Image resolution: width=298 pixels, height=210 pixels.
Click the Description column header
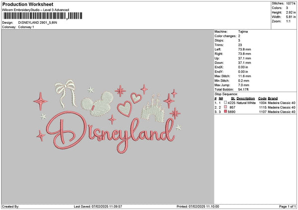coord(246,99)
